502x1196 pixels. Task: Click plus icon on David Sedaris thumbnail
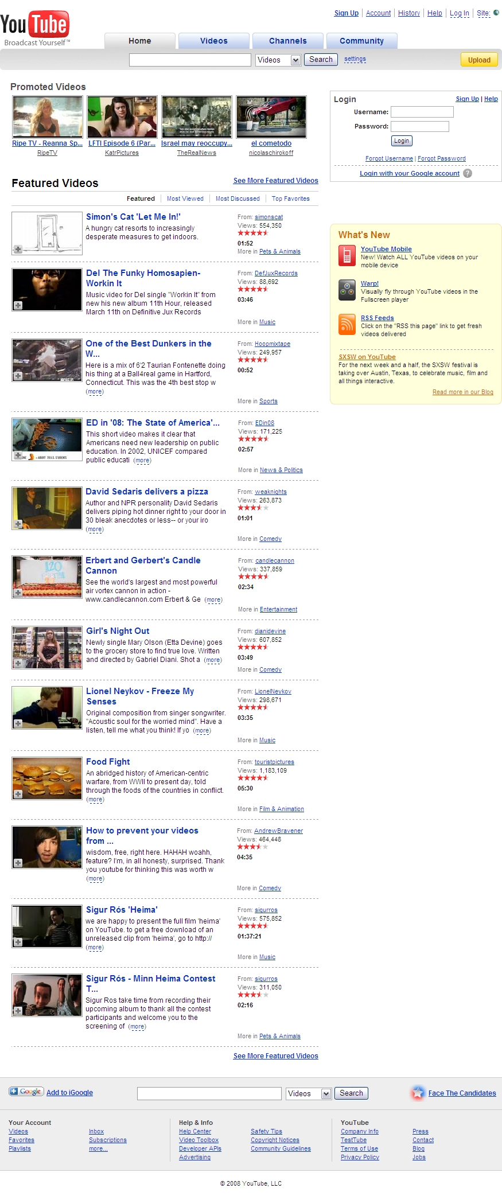click(18, 524)
